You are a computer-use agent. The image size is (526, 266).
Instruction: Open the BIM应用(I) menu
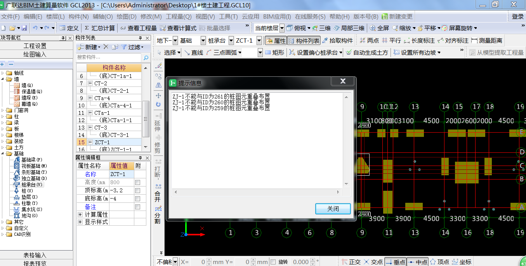pyautogui.click(x=277, y=17)
